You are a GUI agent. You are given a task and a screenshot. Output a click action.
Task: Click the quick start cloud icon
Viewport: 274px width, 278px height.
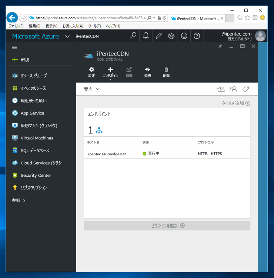click(221, 89)
